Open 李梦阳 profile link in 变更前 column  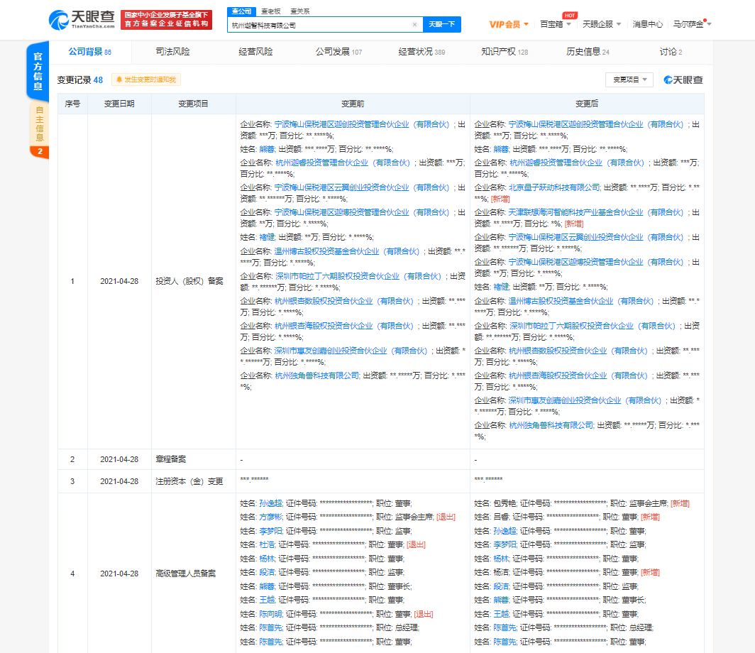(x=270, y=531)
